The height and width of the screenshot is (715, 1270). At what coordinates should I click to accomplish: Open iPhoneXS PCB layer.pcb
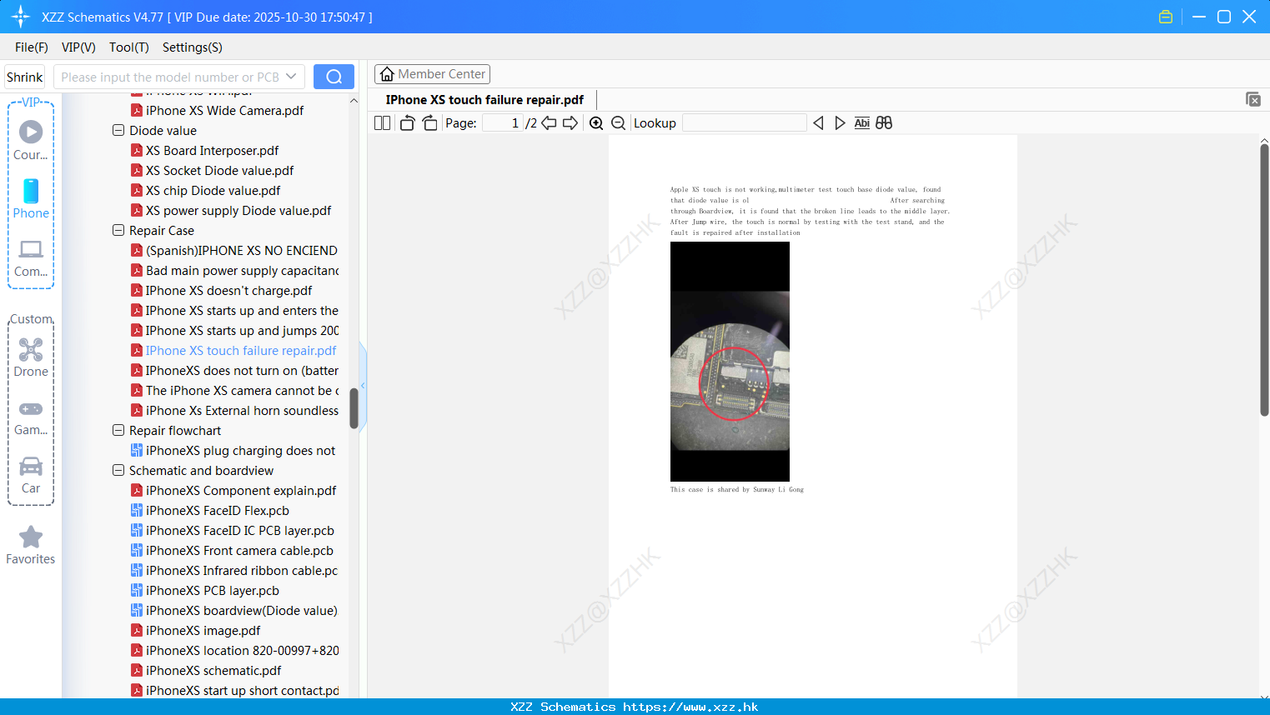(x=212, y=590)
